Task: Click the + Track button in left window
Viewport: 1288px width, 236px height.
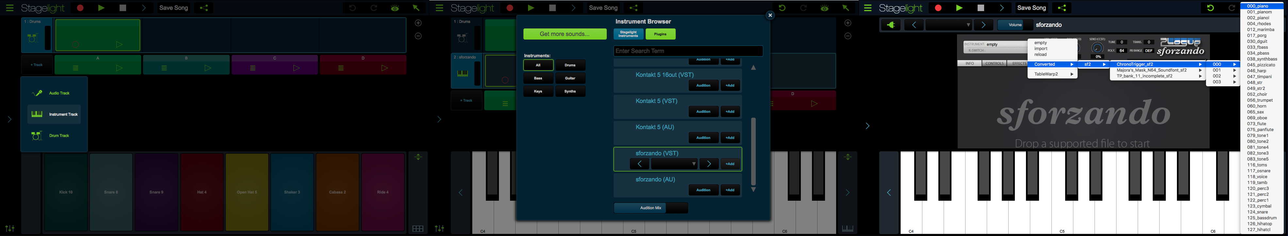Action: (37, 65)
